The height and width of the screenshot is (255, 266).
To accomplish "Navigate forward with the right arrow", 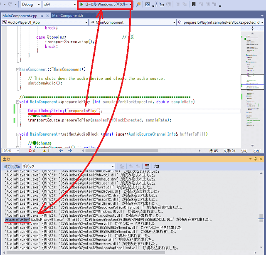I will [x=70, y=151].
